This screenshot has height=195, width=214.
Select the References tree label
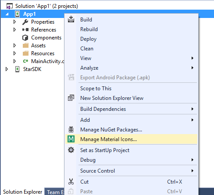(x=43, y=30)
